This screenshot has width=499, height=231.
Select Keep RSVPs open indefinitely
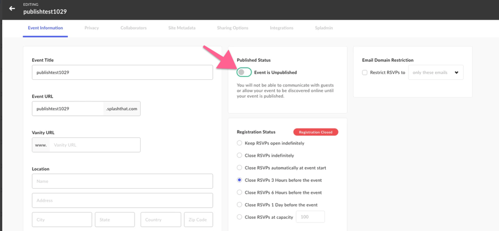pyautogui.click(x=239, y=143)
